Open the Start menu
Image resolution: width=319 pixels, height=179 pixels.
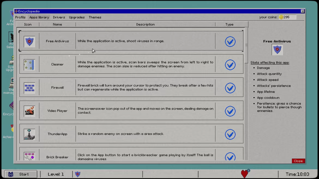21,174
